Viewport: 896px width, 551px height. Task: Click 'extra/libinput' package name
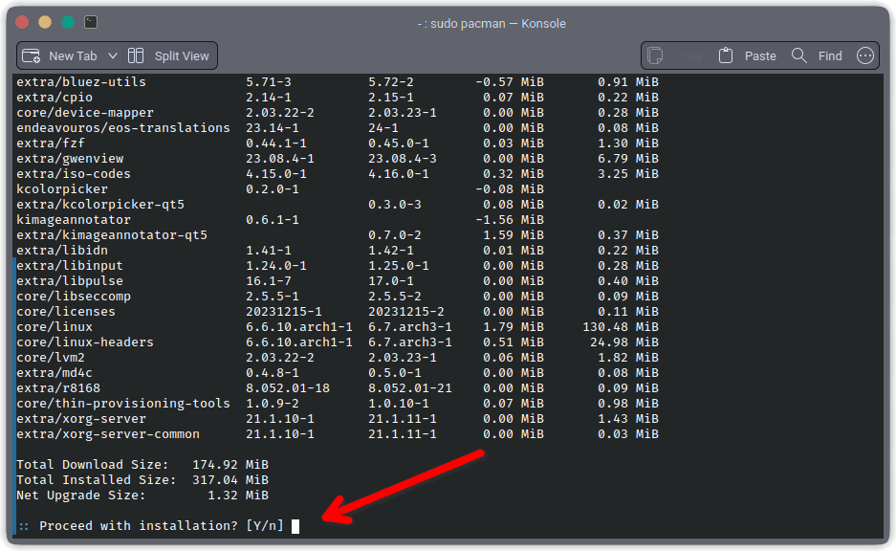pos(70,266)
